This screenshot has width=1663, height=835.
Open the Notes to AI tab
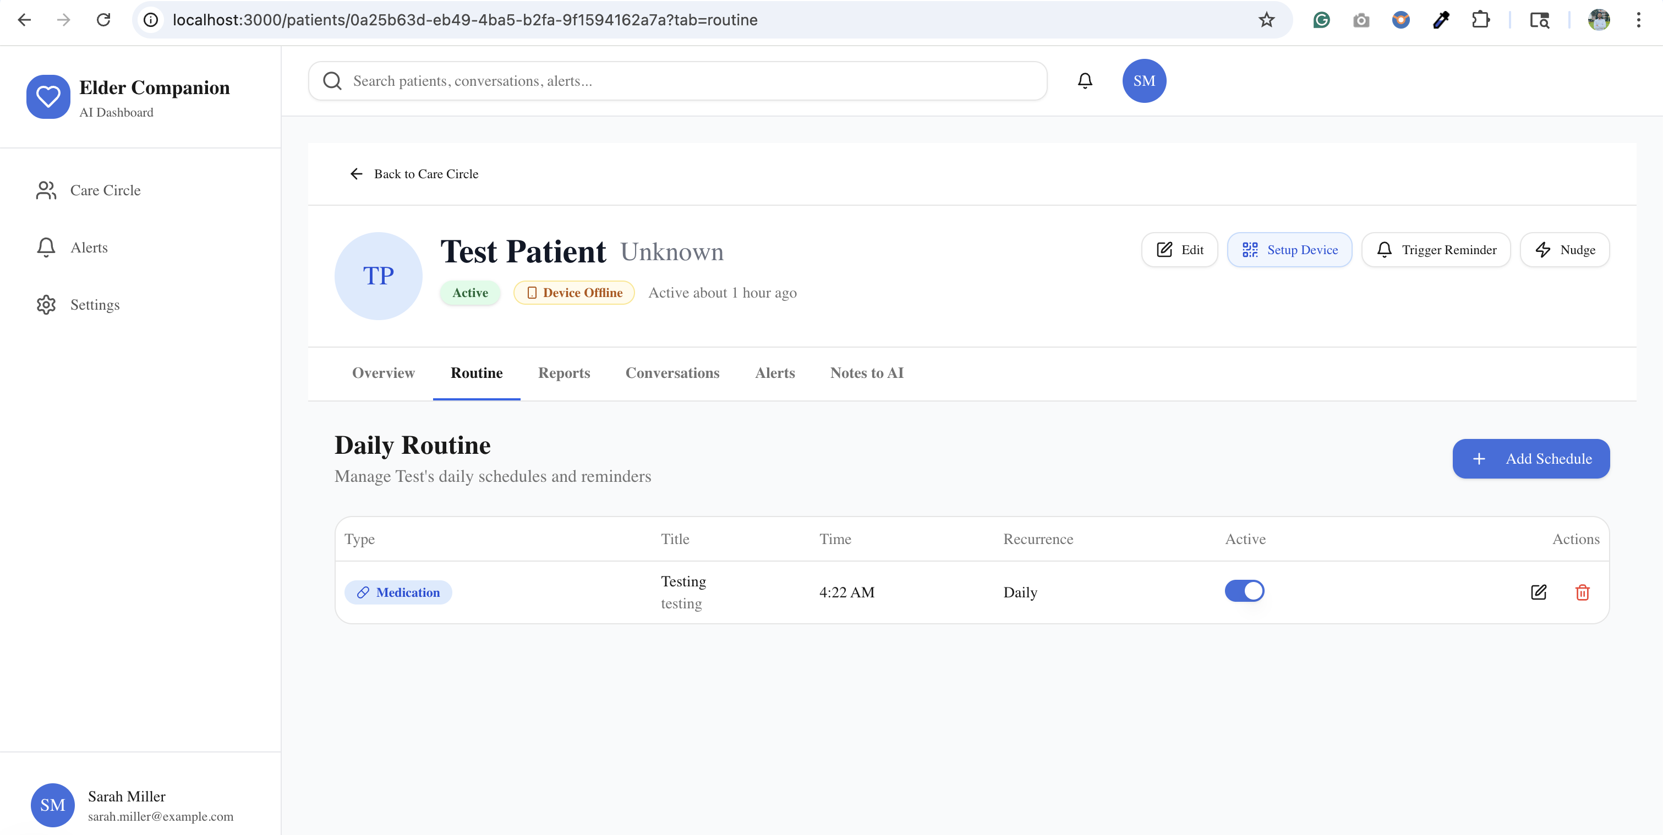point(866,373)
